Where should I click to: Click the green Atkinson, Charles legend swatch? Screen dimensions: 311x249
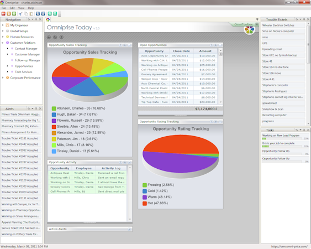54,108
